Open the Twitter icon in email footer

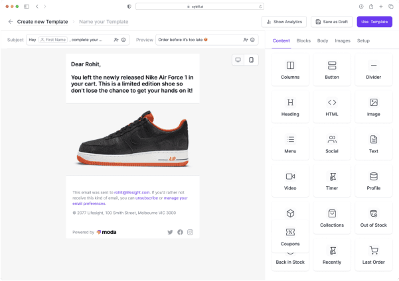coord(170,232)
